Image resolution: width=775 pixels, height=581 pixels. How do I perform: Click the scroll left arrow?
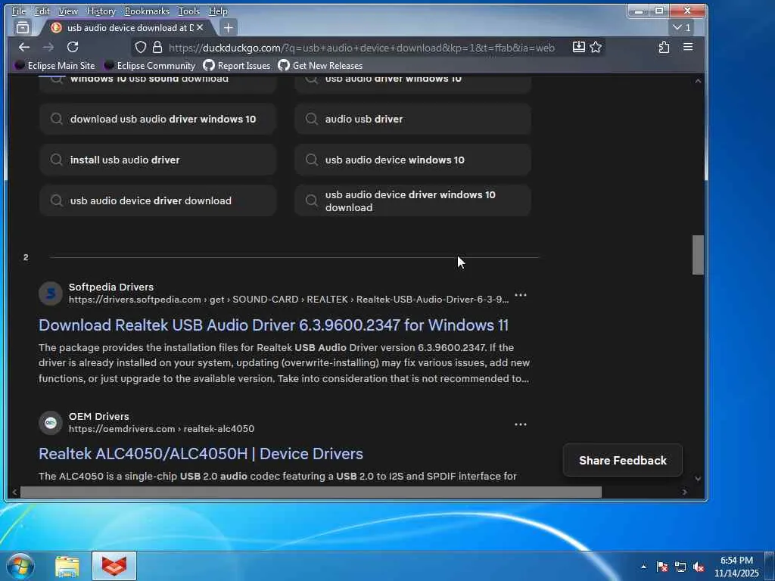(14, 492)
